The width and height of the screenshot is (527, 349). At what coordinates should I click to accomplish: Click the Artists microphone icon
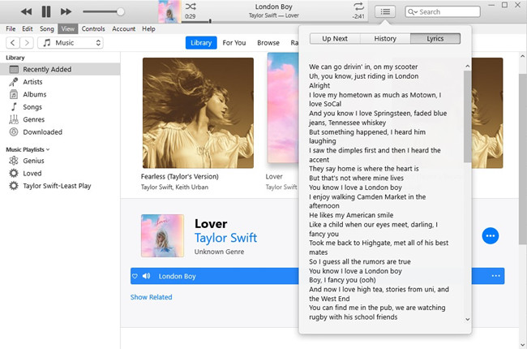pos(14,82)
